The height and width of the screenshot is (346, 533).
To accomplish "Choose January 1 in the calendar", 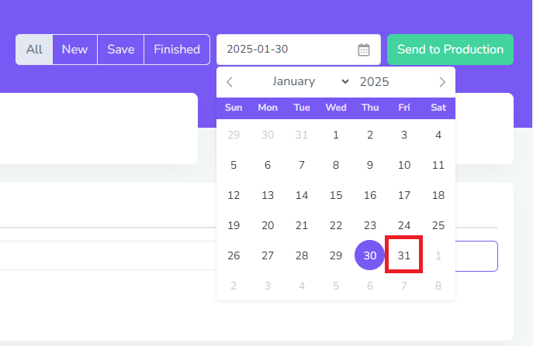I will pyautogui.click(x=336, y=135).
